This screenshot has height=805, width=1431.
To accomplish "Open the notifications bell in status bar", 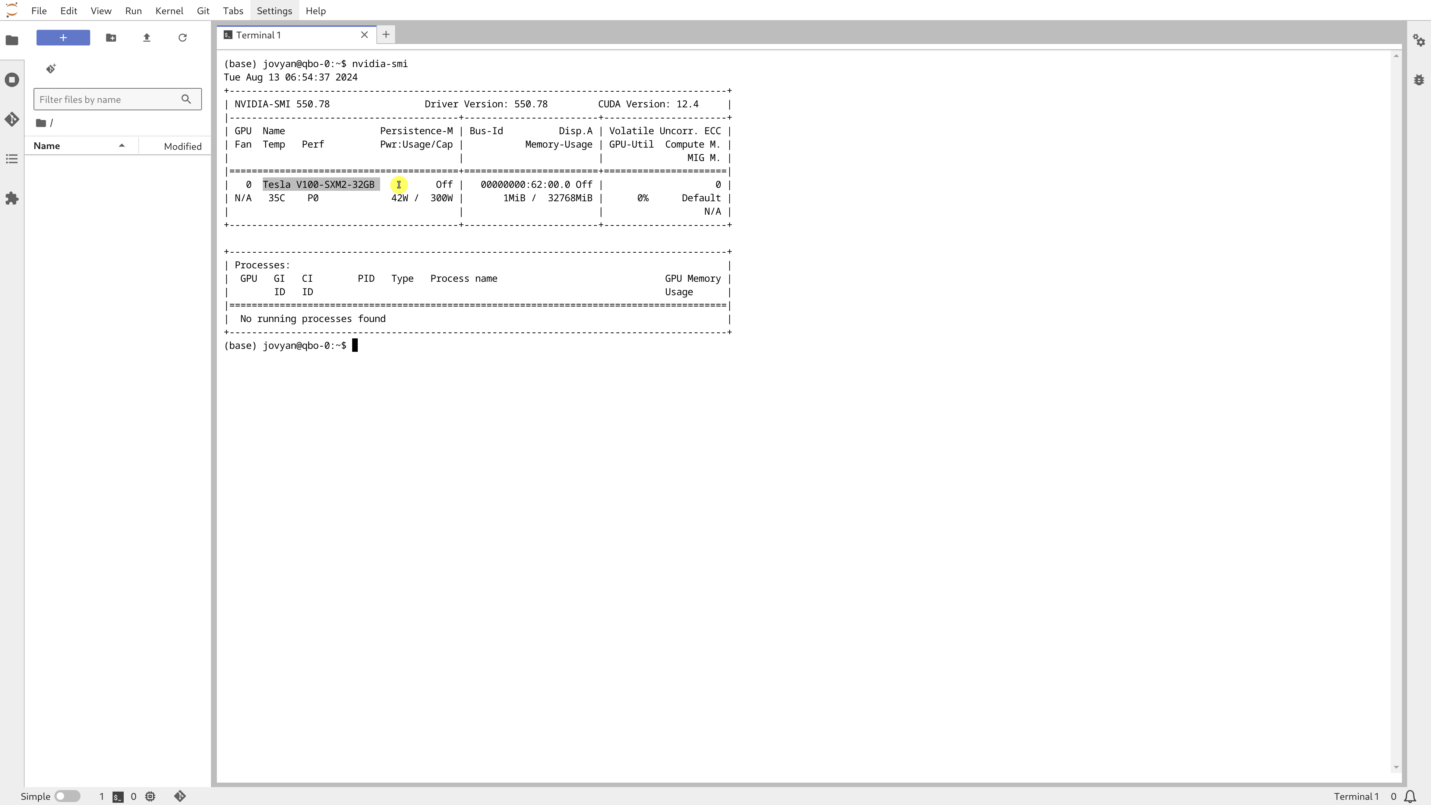I will (x=1410, y=796).
